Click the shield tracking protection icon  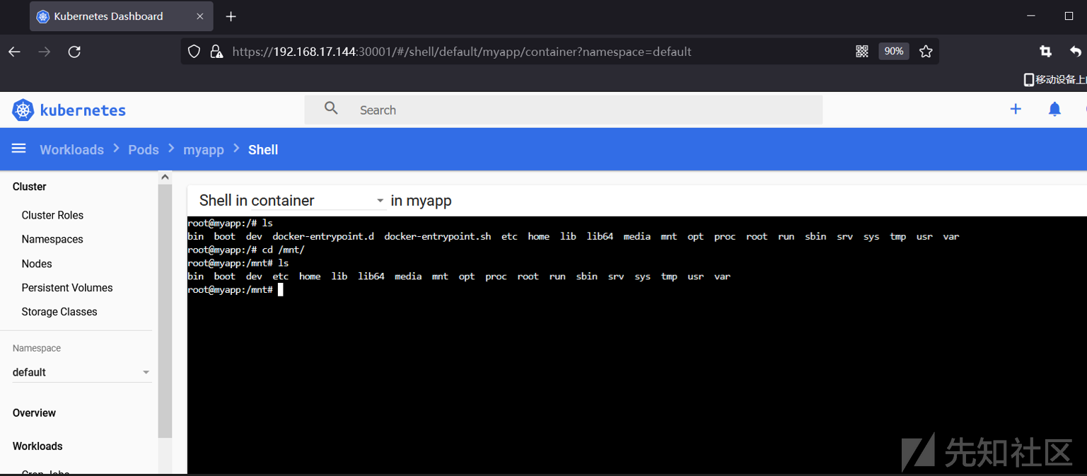click(x=194, y=52)
